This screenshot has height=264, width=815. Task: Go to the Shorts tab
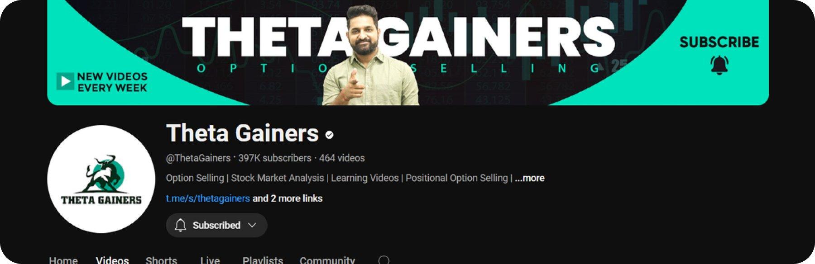(161, 260)
